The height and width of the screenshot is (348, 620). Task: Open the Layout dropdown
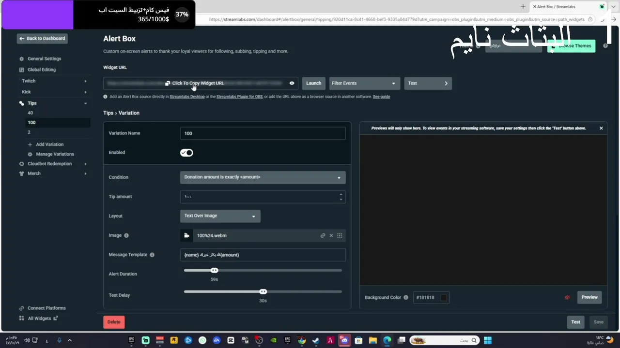(220, 216)
